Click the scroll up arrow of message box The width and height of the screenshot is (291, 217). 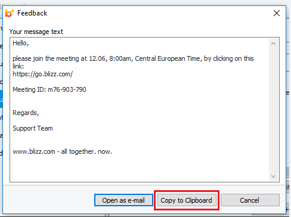pos(273,44)
